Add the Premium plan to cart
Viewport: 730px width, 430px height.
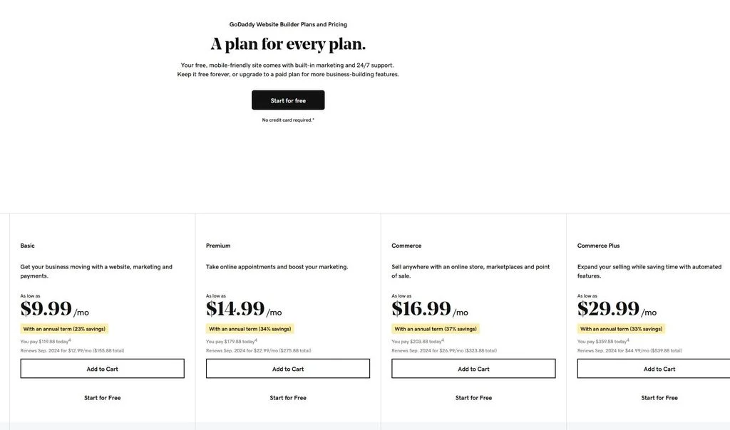288,369
